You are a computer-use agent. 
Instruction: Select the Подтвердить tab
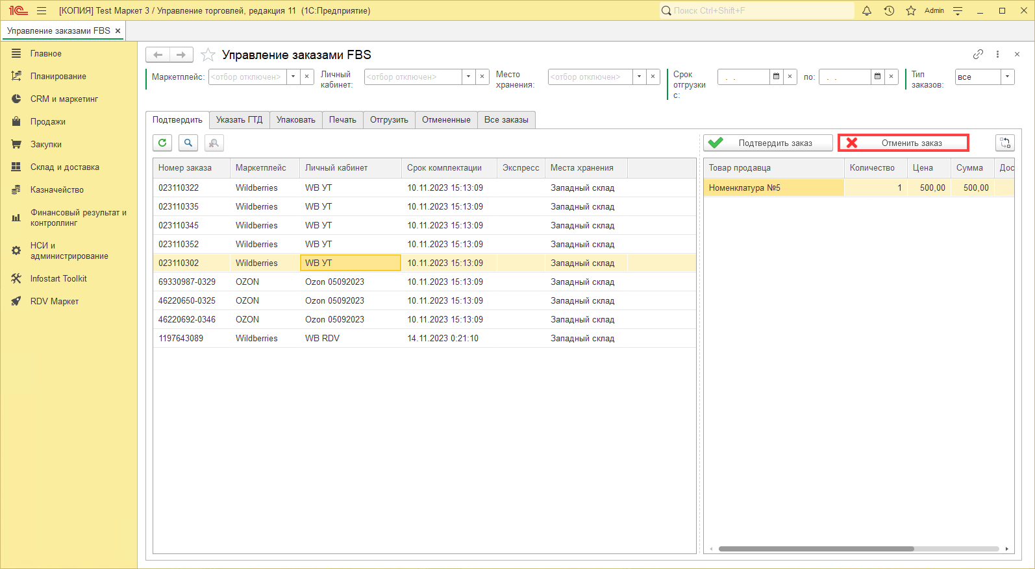click(177, 120)
